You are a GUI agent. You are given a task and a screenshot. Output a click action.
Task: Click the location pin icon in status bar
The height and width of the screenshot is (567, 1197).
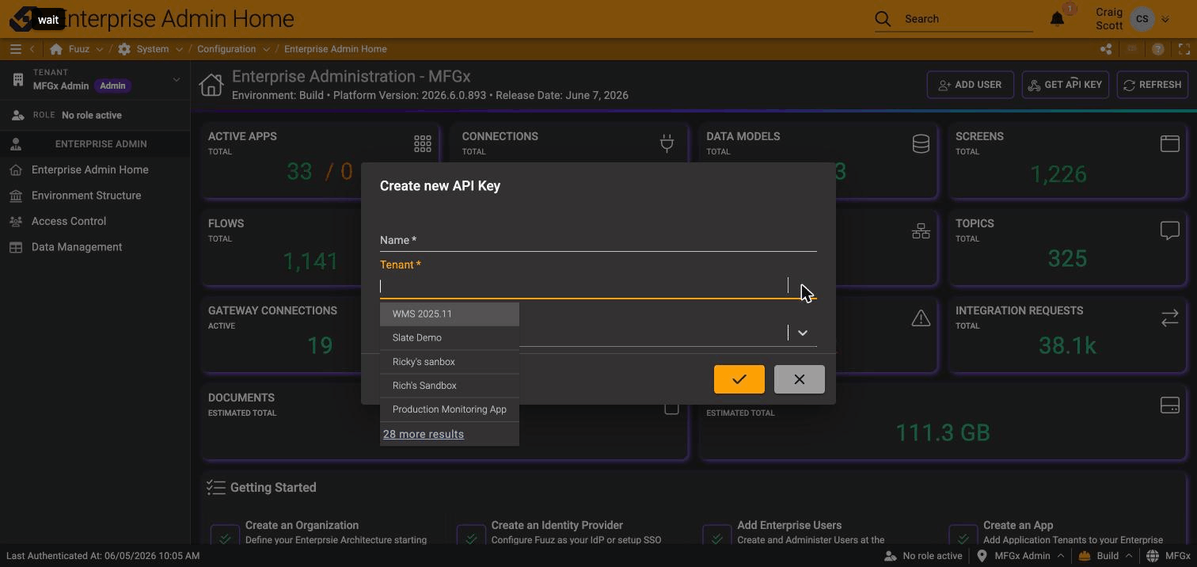982,556
